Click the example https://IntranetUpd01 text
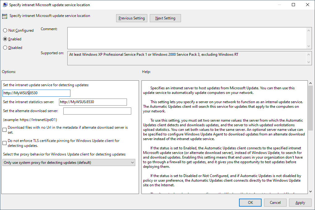315x210 pixels. [30, 120]
